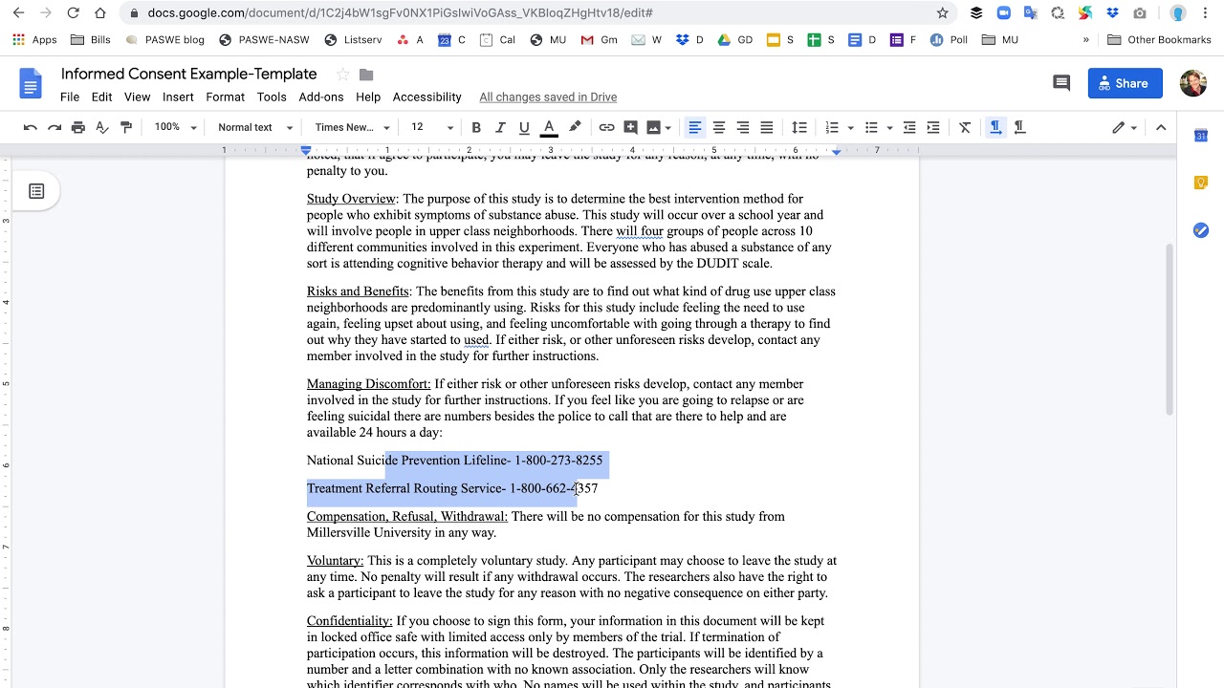This screenshot has width=1224, height=688.
Task: Toggle bold formatting
Action: [x=476, y=127]
